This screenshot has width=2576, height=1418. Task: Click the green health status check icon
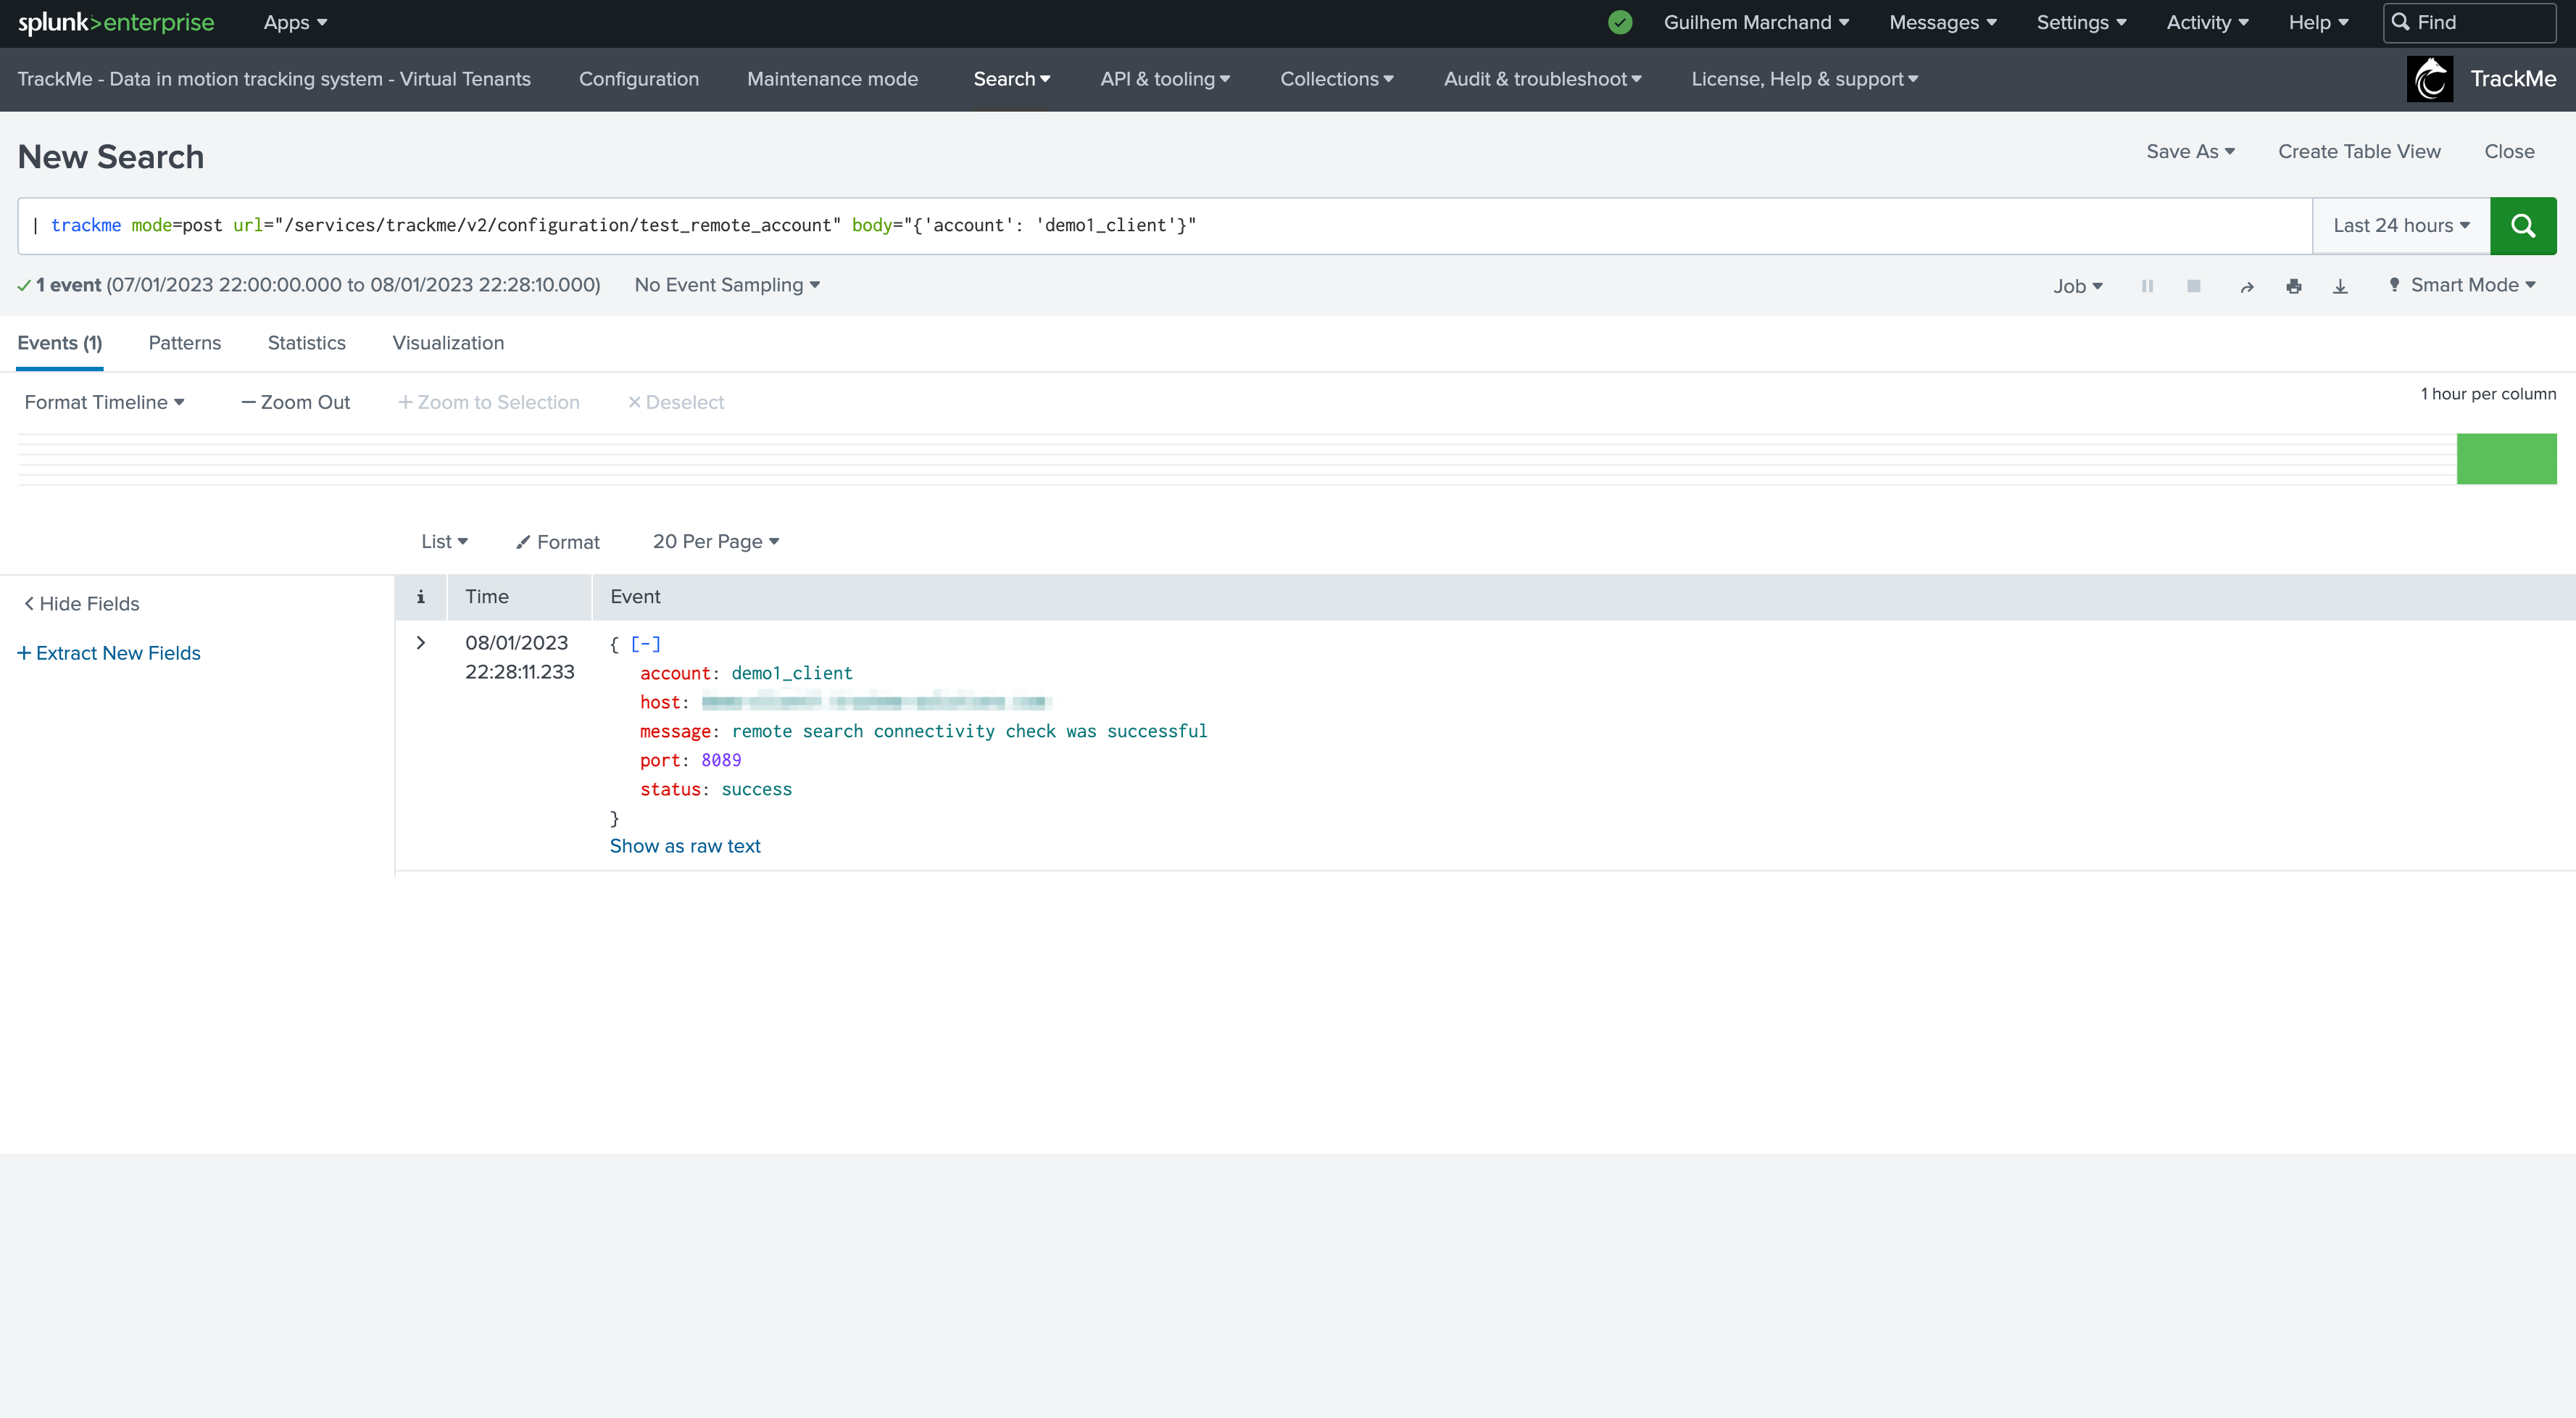(1620, 22)
